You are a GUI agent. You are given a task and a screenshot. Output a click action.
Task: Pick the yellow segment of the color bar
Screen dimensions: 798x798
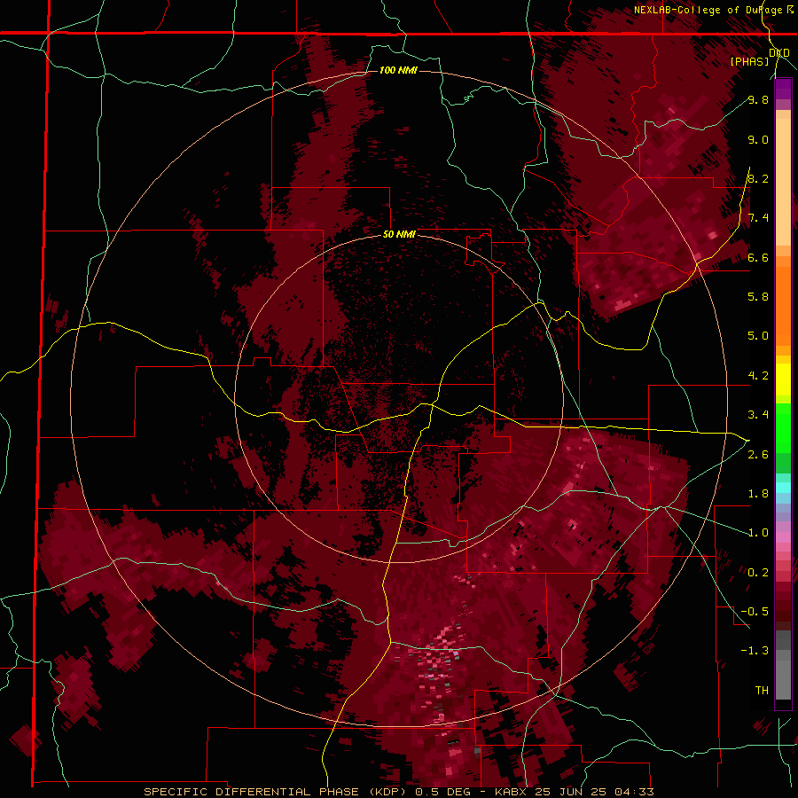pos(783,379)
